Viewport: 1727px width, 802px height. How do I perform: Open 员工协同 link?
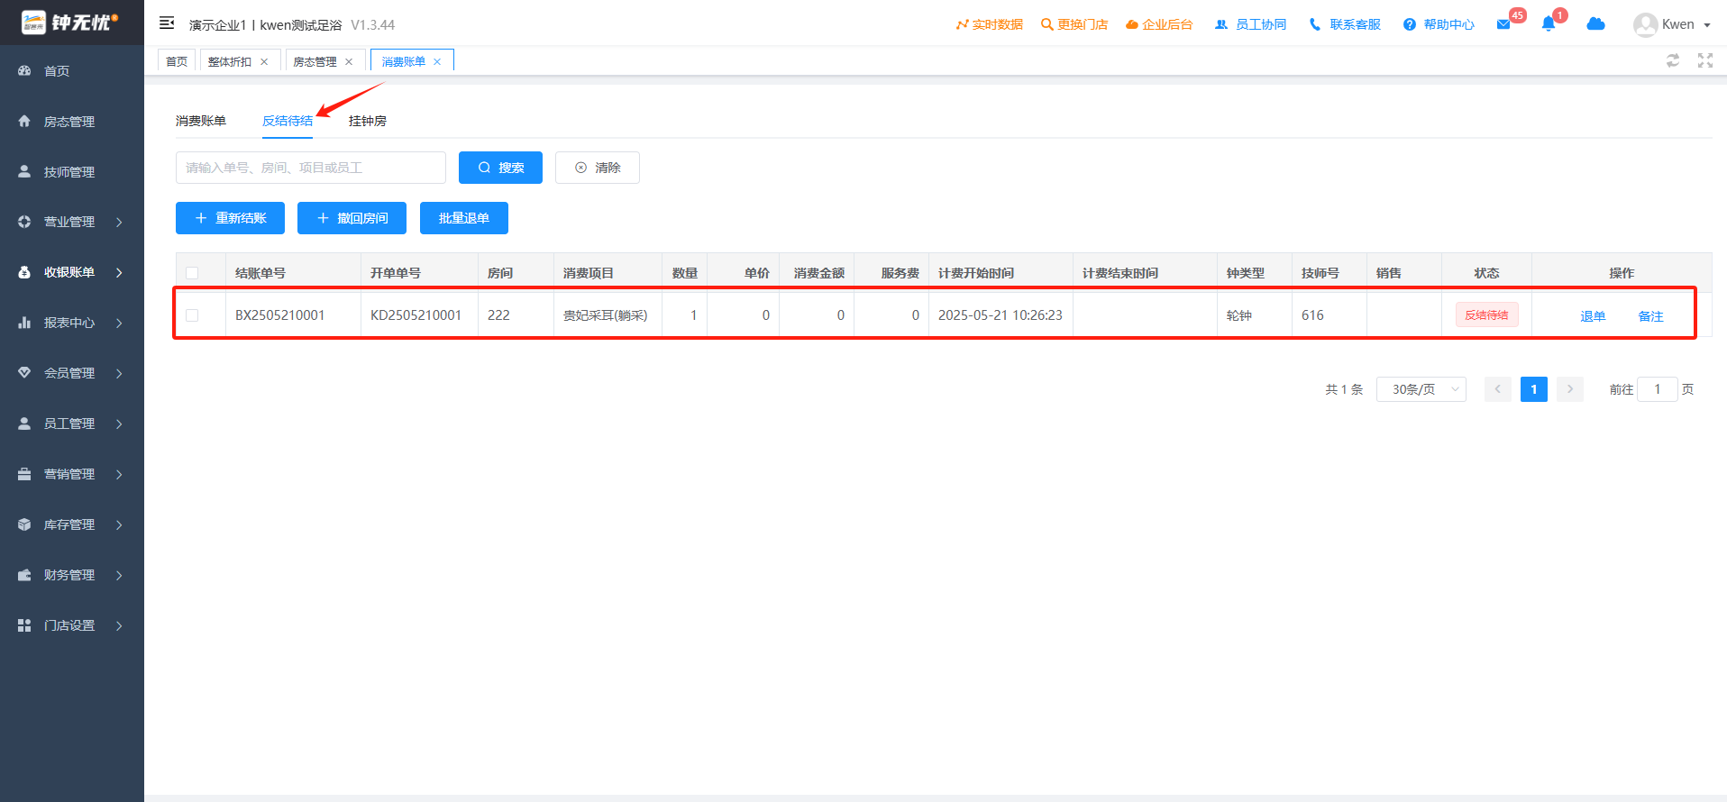click(x=1250, y=24)
